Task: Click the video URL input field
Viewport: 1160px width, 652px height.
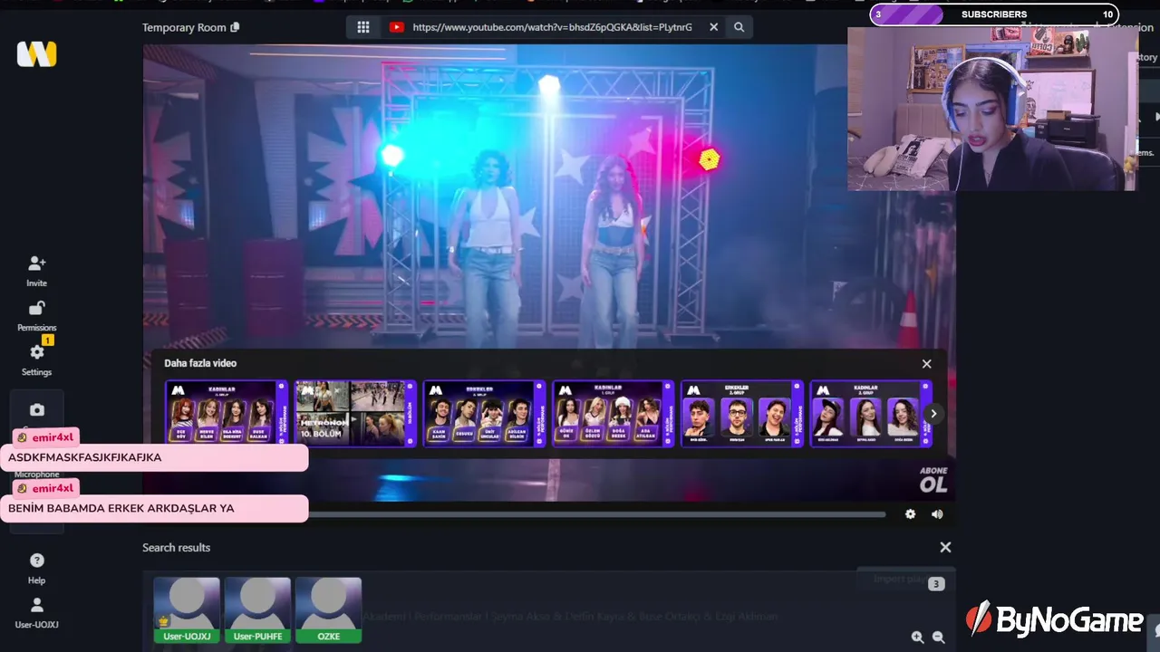Action: [552, 27]
